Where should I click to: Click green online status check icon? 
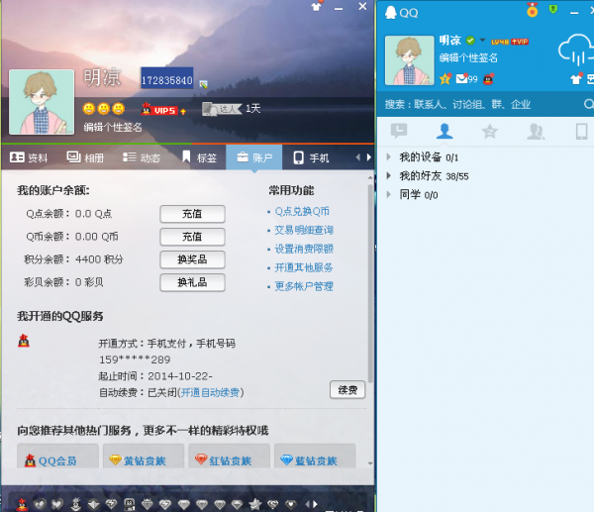[x=470, y=41]
